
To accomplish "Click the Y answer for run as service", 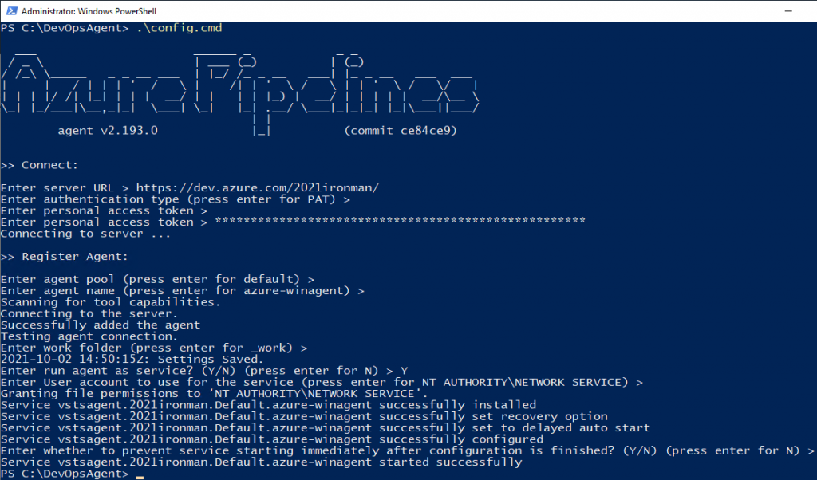I will pyautogui.click(x=404, y=371).
